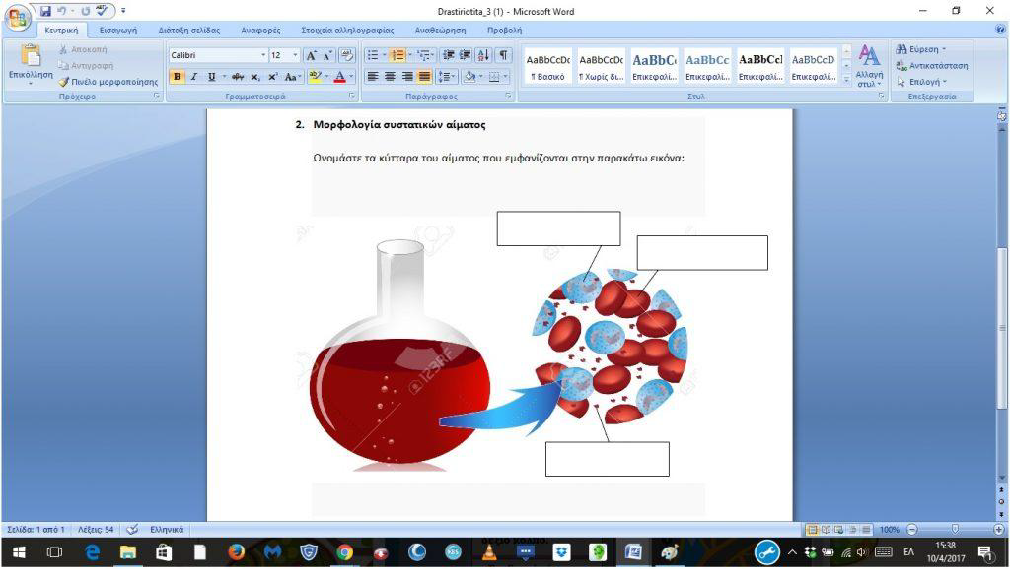Click the center text alignment icon
The image size is (1010, 580).
coord(390,77)
